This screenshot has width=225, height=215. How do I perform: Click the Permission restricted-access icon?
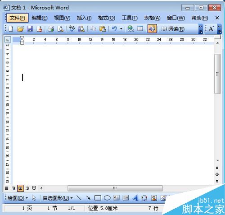(40, 28)
